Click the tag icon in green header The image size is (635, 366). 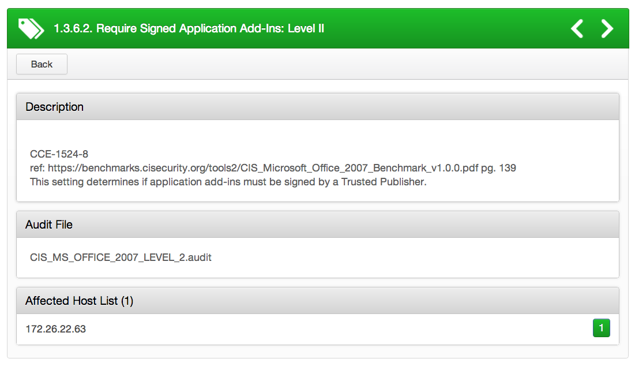[31, 28]
